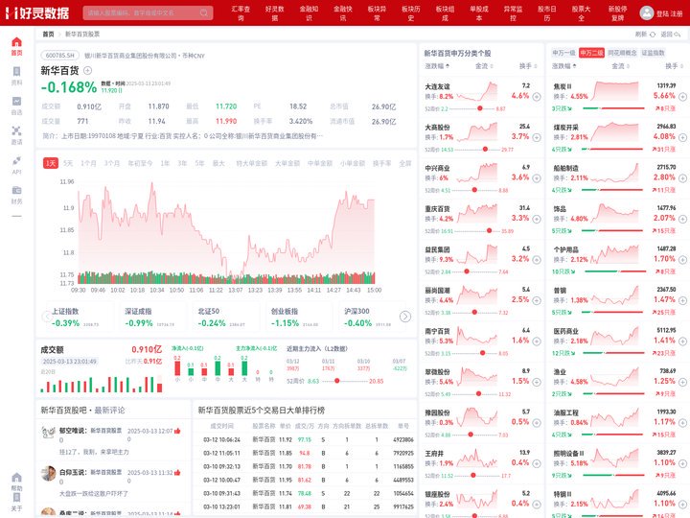Screen dimensions: 690x518
Task: Switch to 同花顺概念 tab
Action: click(x=622, y=53)
